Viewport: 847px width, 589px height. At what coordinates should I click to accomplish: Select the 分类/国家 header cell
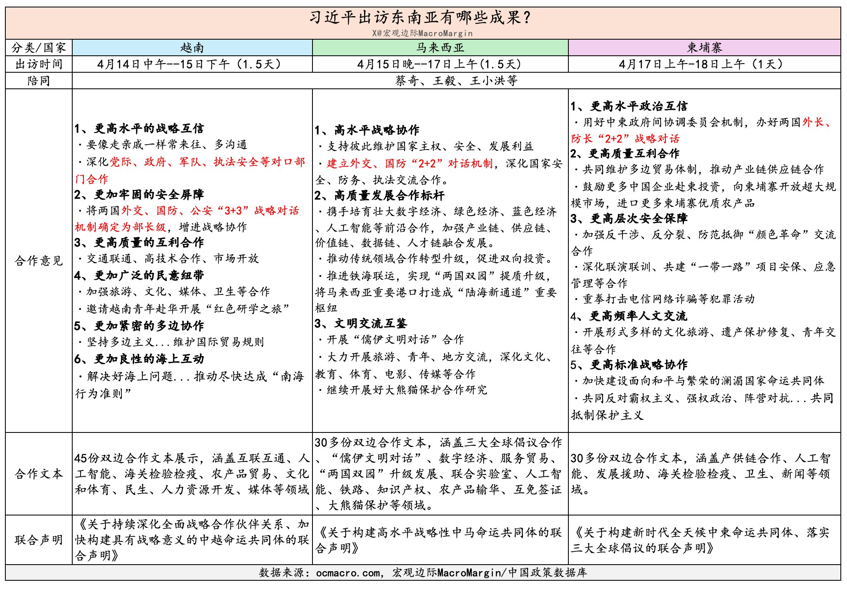[x=39, y=48]
